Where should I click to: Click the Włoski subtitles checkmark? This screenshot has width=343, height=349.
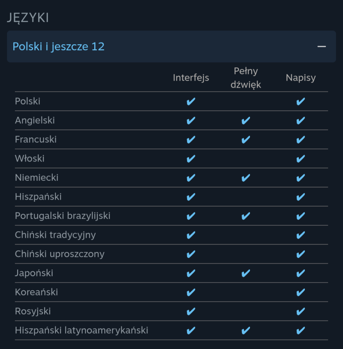tap(301, 159)
